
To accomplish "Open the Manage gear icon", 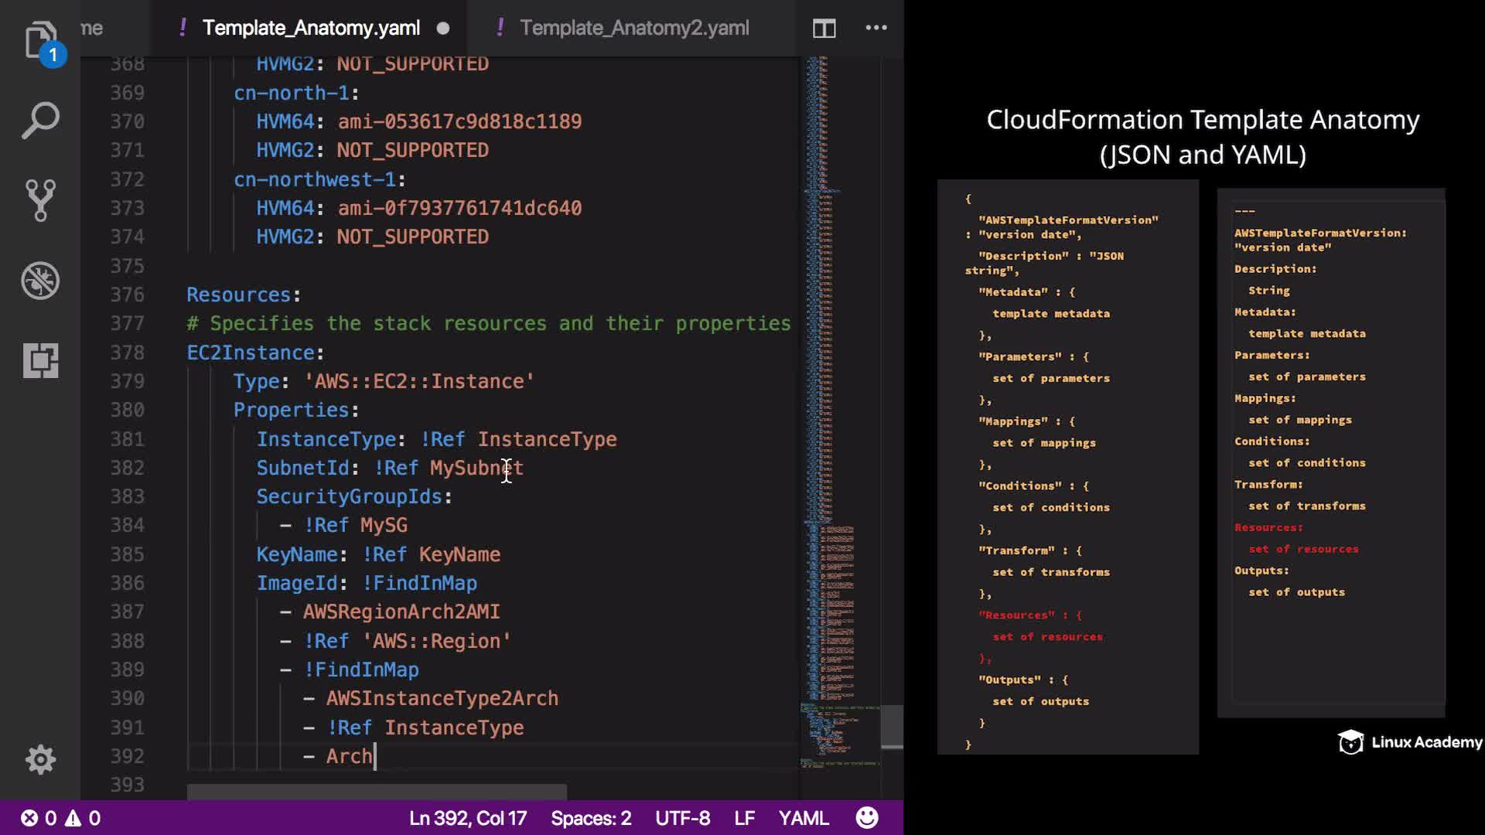I will pos(40,759).
